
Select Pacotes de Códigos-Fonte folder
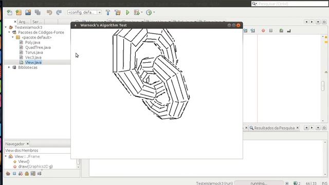[x=41, y=32]
